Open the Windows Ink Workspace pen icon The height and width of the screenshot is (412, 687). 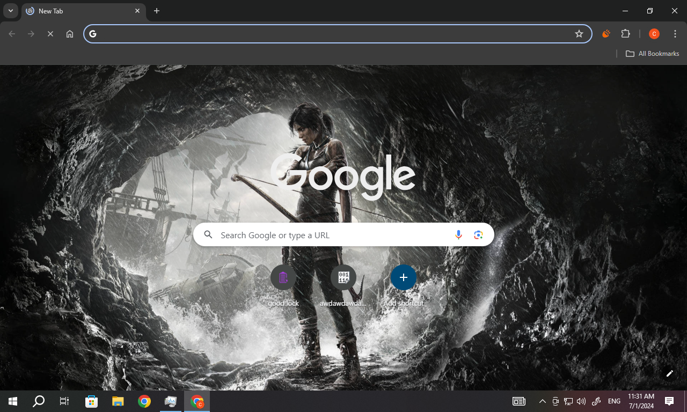click(x=596, y=401)
